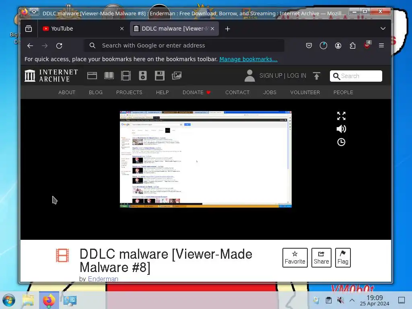
Task: Click the user avatar silhouette icon
Action: point(249,76)
